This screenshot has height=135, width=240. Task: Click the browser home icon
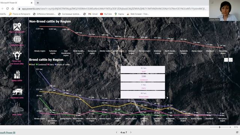pos(13,9)
